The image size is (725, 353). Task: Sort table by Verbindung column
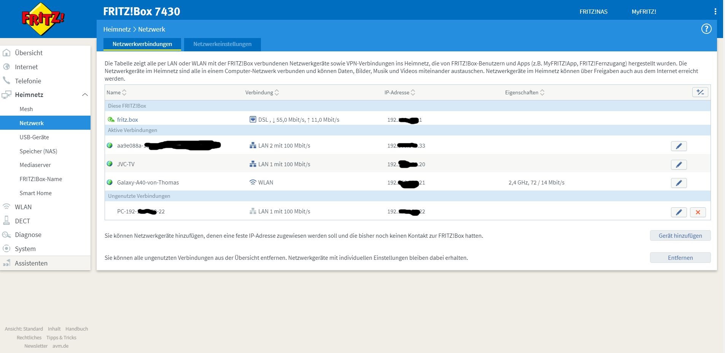tap(262, 92)
